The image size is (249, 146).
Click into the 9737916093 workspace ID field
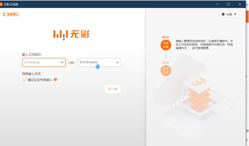[x=99, y=62]
